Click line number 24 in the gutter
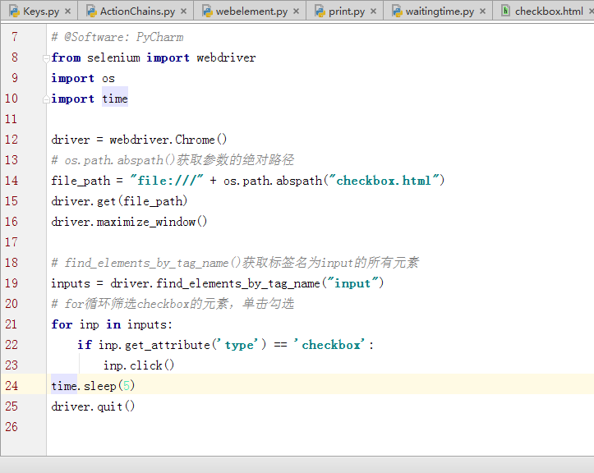The height and width of the screenshot is (473, 594). (x=12, y=385)
